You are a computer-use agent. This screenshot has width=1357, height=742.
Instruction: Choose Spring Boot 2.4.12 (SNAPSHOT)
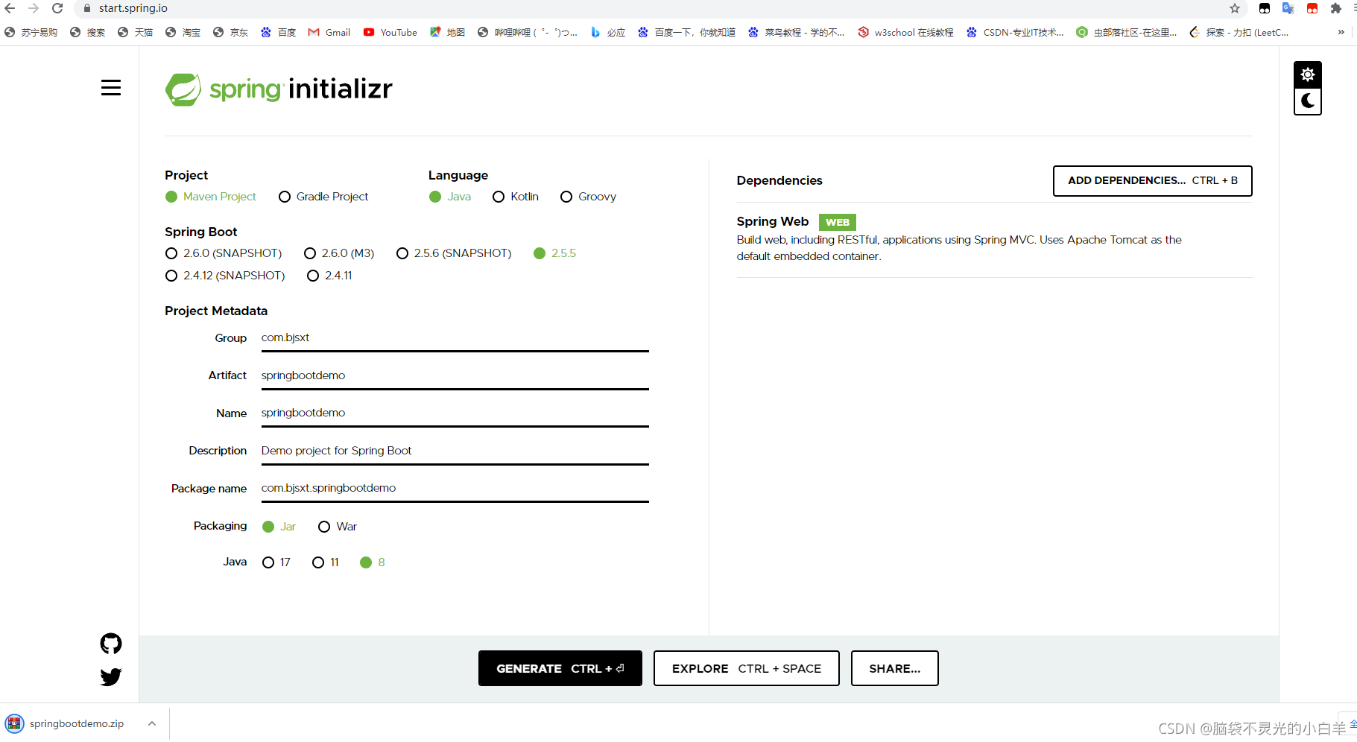(225, 276)
